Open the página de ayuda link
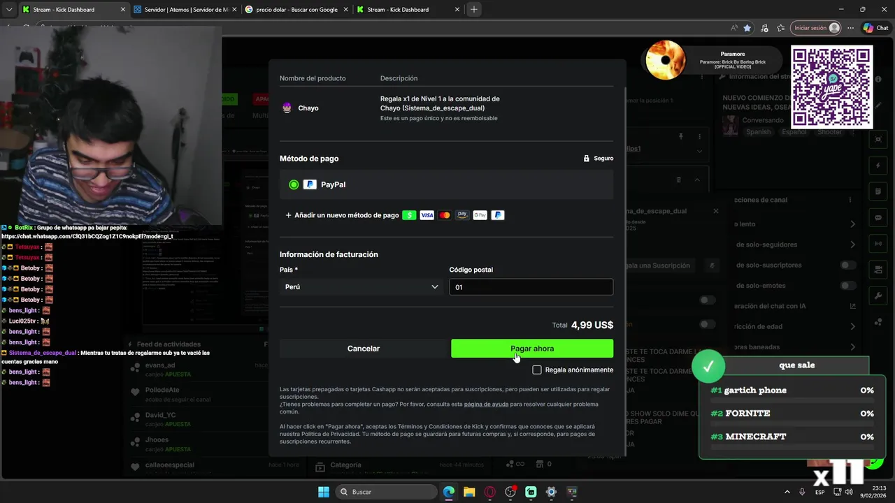 [486, 404]
